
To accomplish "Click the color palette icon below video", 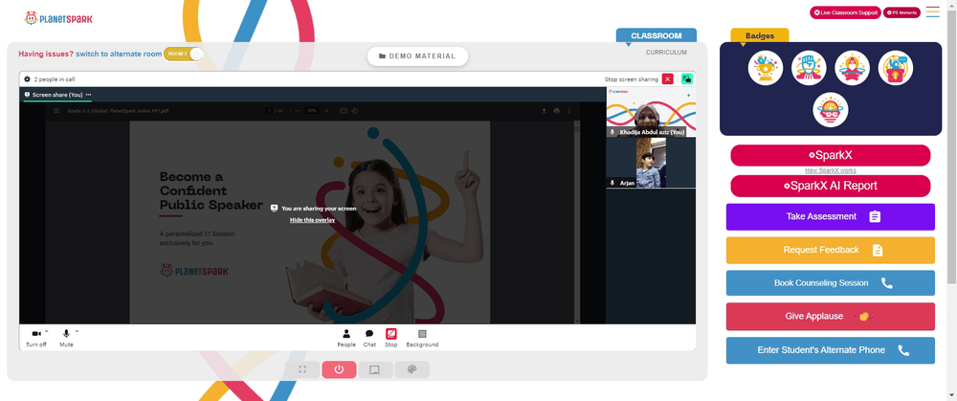I will pos(412,369).
